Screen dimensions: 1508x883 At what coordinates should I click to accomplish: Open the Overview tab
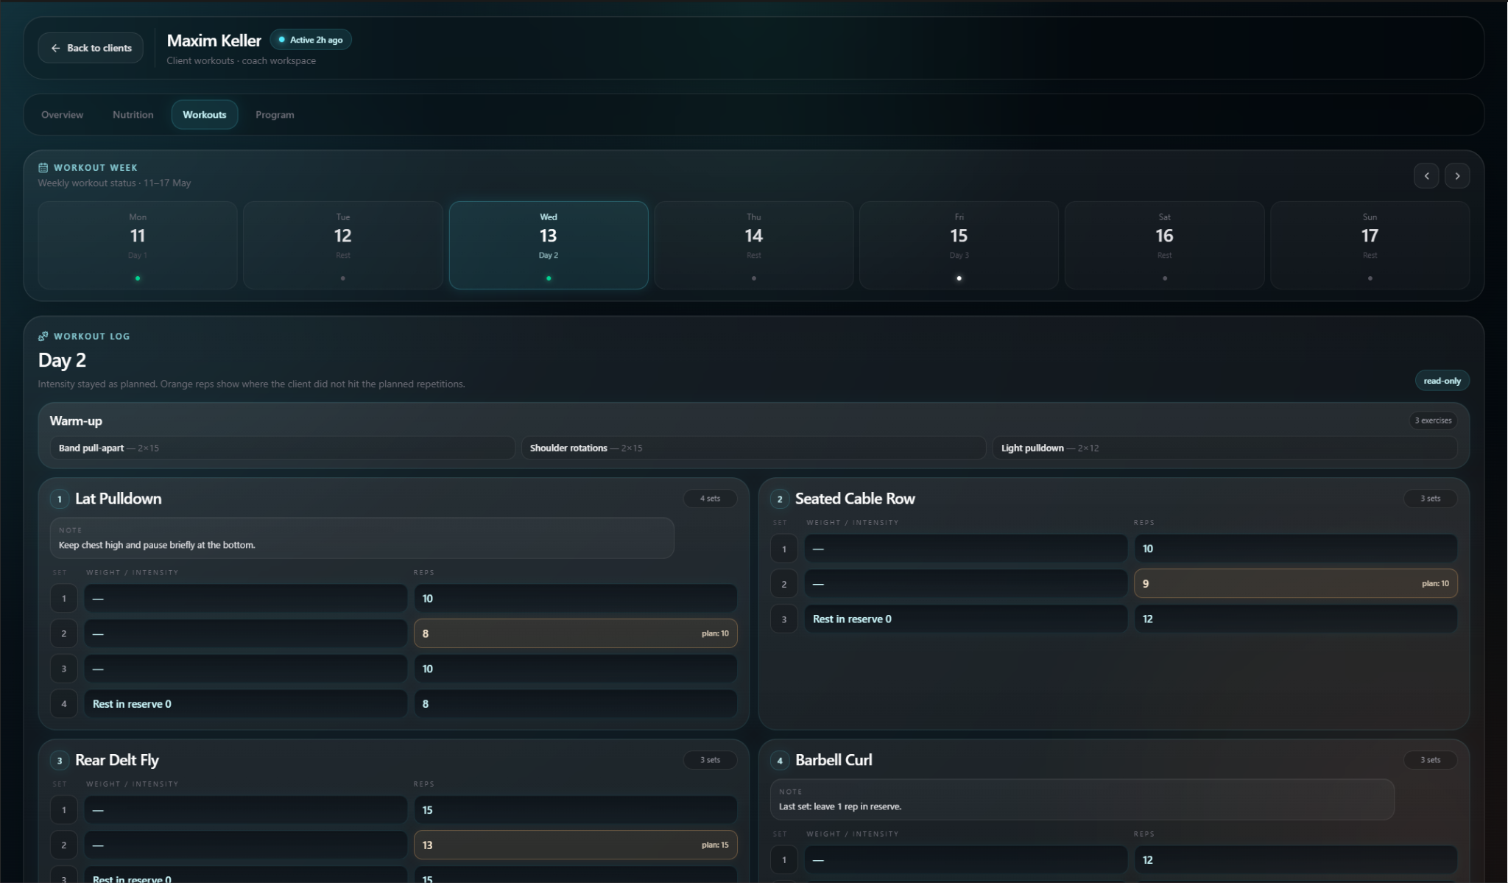pos(63,115)
